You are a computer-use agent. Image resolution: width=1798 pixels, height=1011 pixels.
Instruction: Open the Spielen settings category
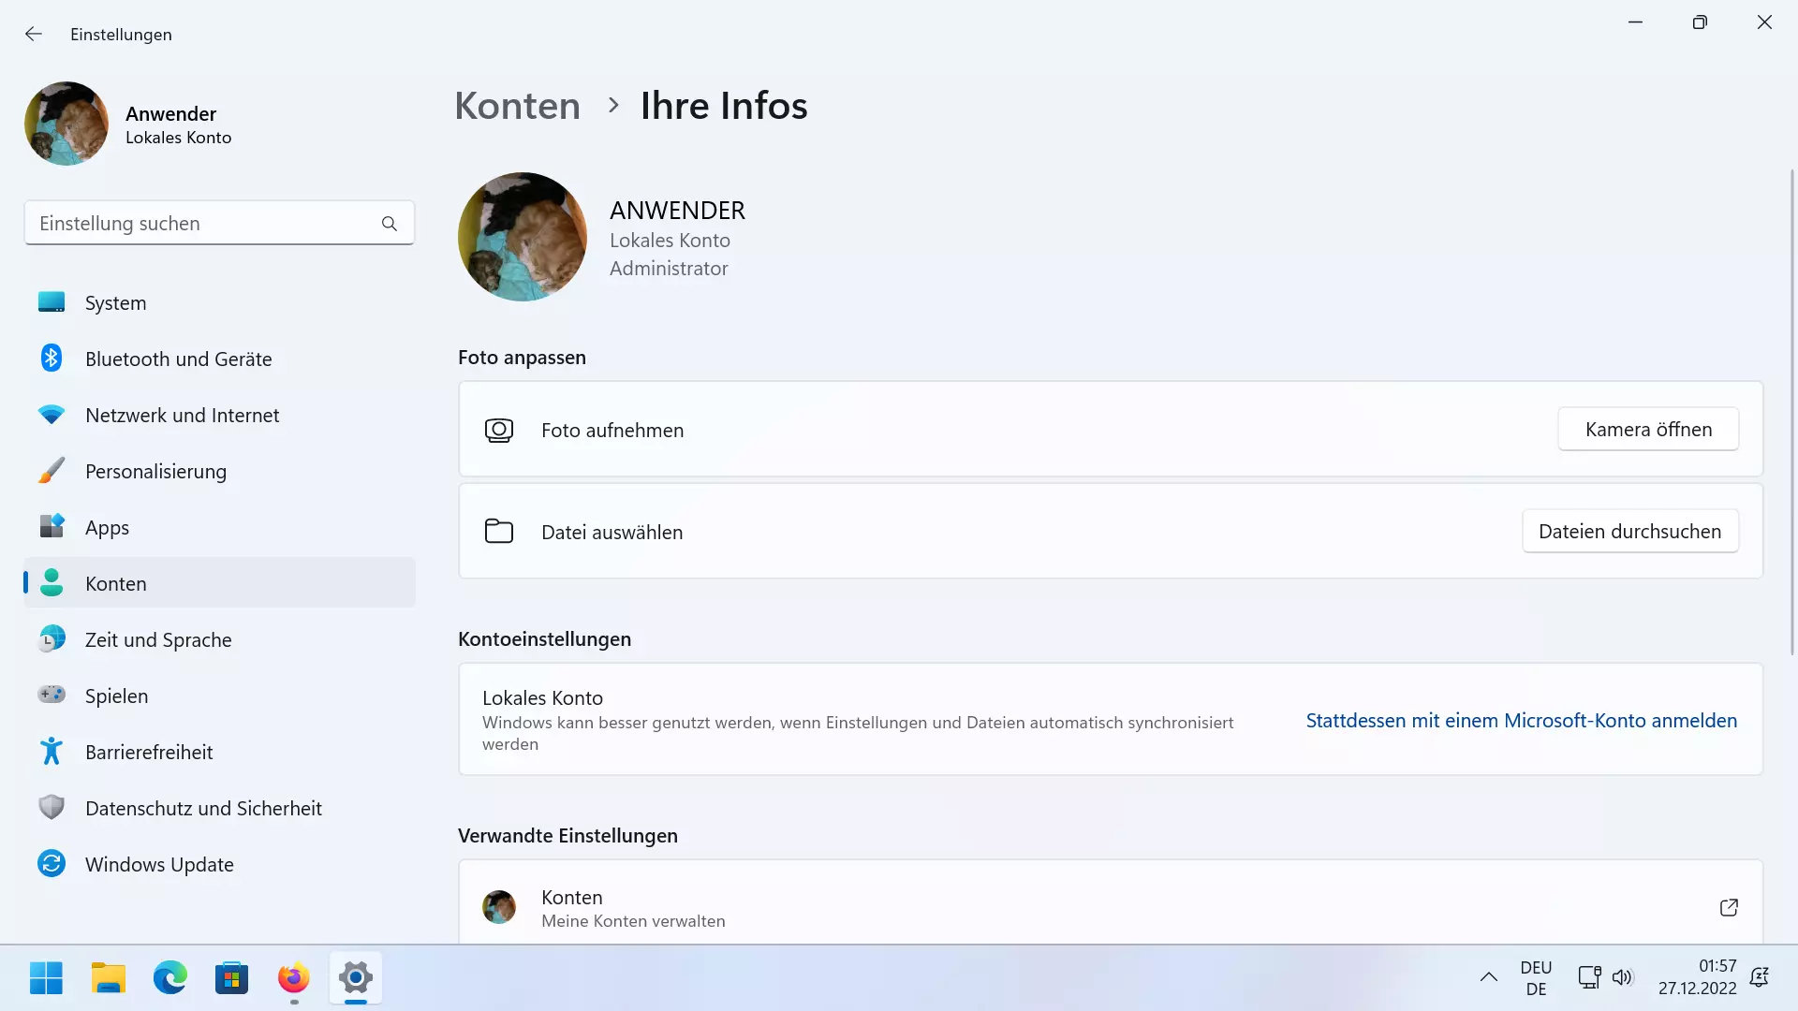coord(219,696)
